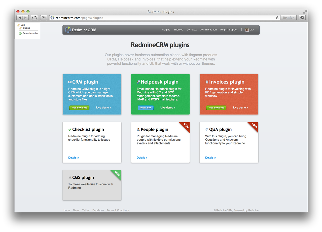Open the Downloads toolbar icon
Image resolution: width=322 pixels, height=232 pixels.
302,18
